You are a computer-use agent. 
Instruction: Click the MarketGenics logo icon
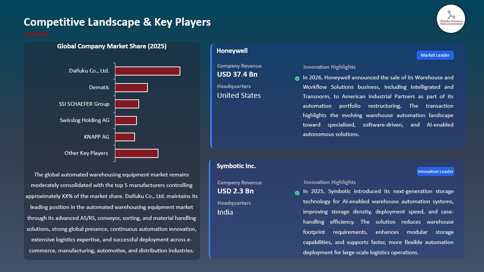pyautogui.click(x=451, y=19)
